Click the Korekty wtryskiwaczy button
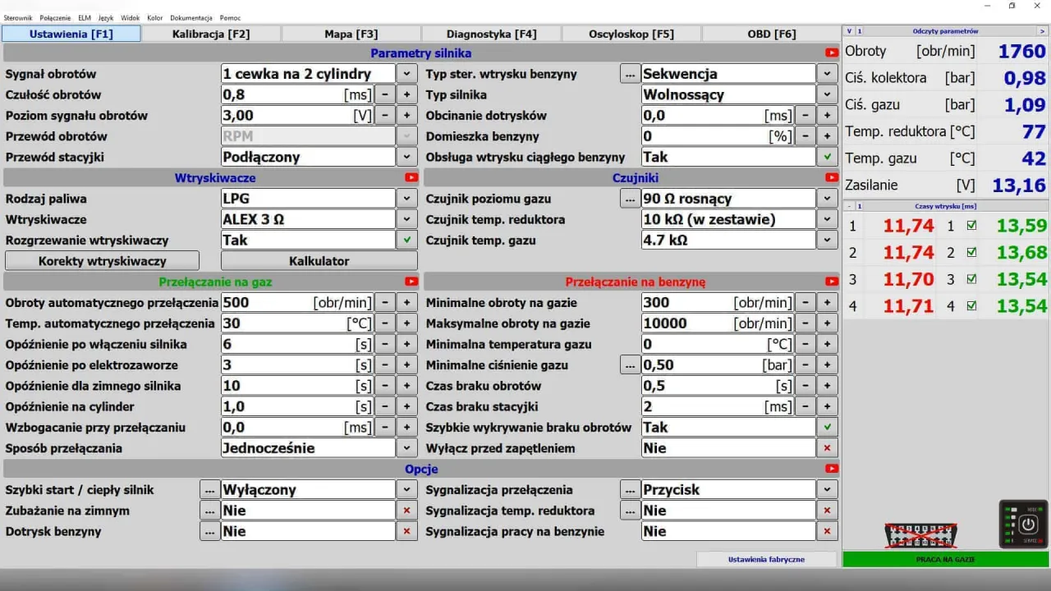 [x=103, y=261]
